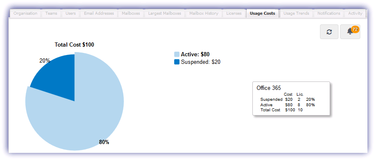Open the Notifications tab

pos(329,13)
